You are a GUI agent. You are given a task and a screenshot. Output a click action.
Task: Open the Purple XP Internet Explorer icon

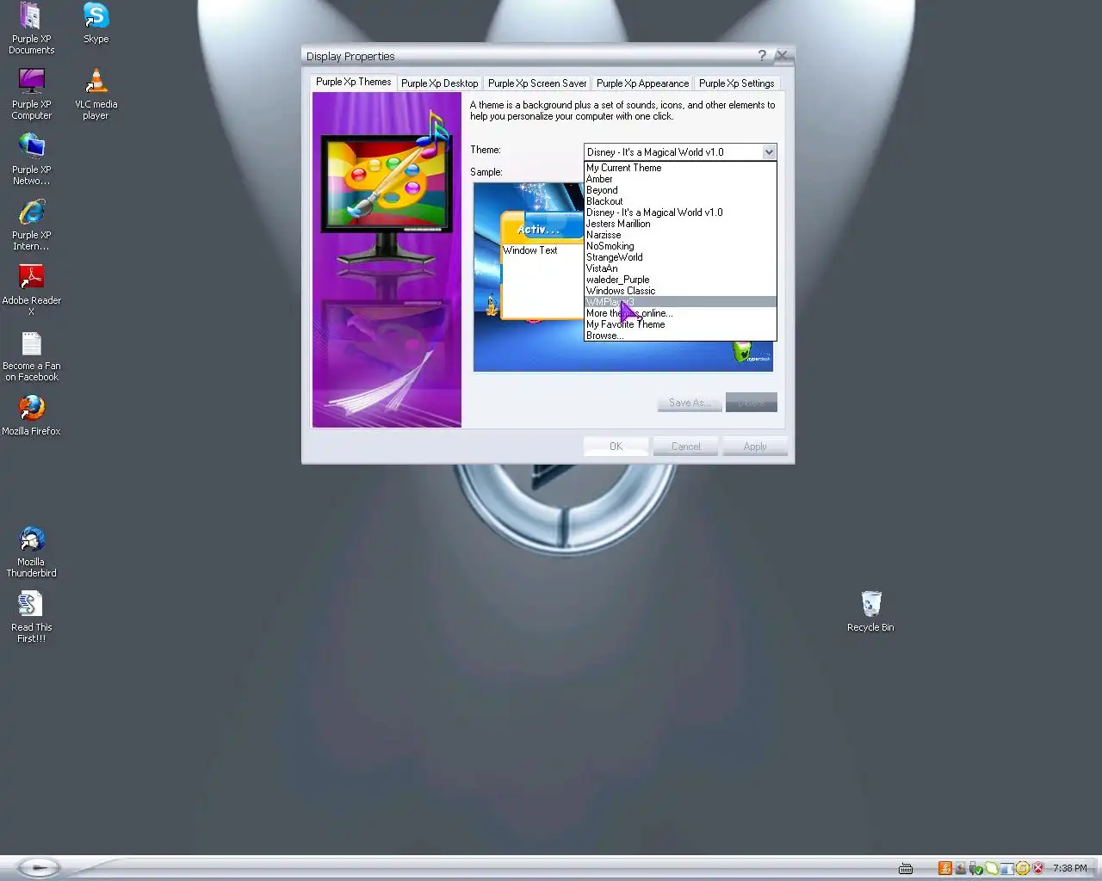(x=31, y=224)
